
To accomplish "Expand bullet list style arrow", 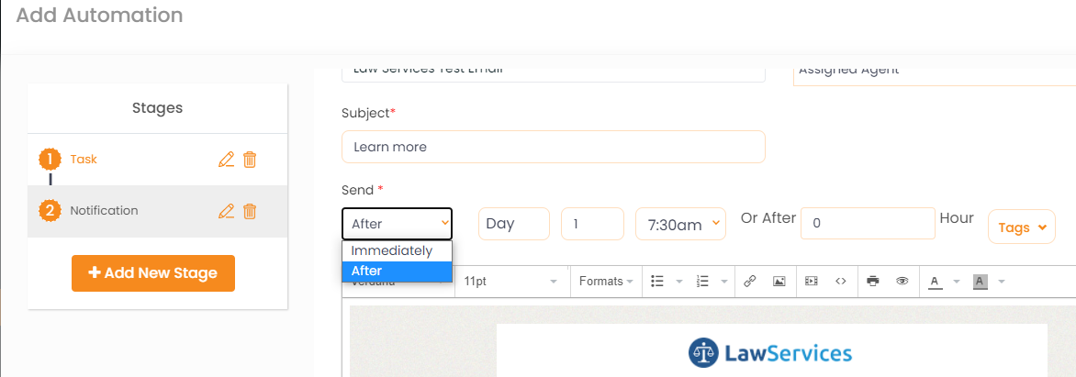I will (x=679, y=281).
